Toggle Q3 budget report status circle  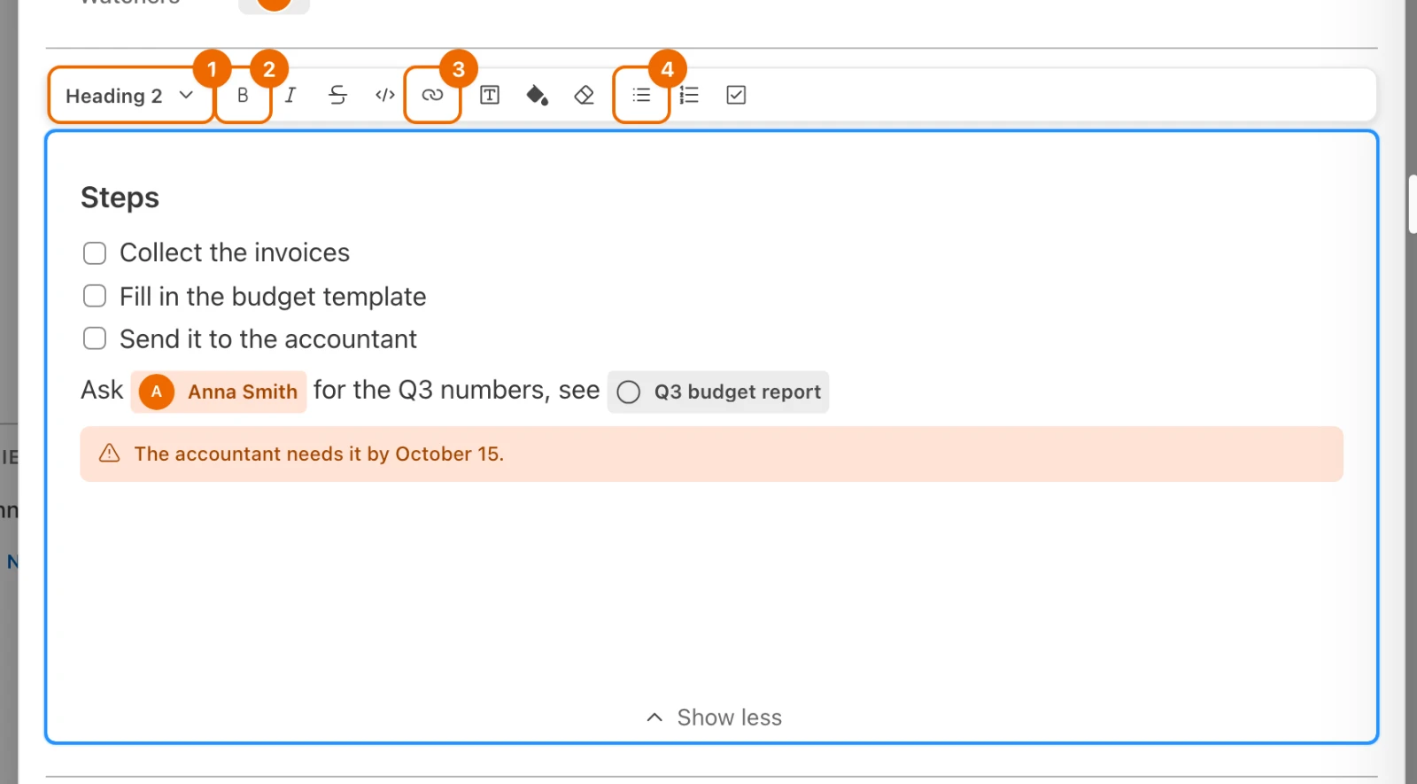pyautogui.click(x=629, y=392)
